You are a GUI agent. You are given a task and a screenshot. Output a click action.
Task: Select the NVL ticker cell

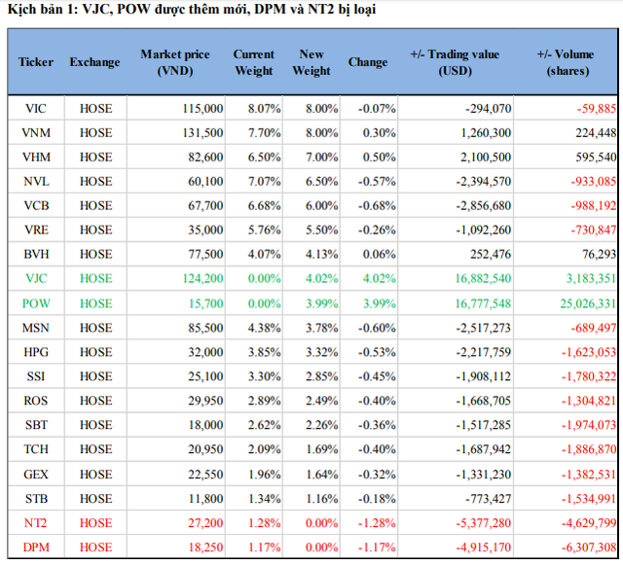click(36, 182)
